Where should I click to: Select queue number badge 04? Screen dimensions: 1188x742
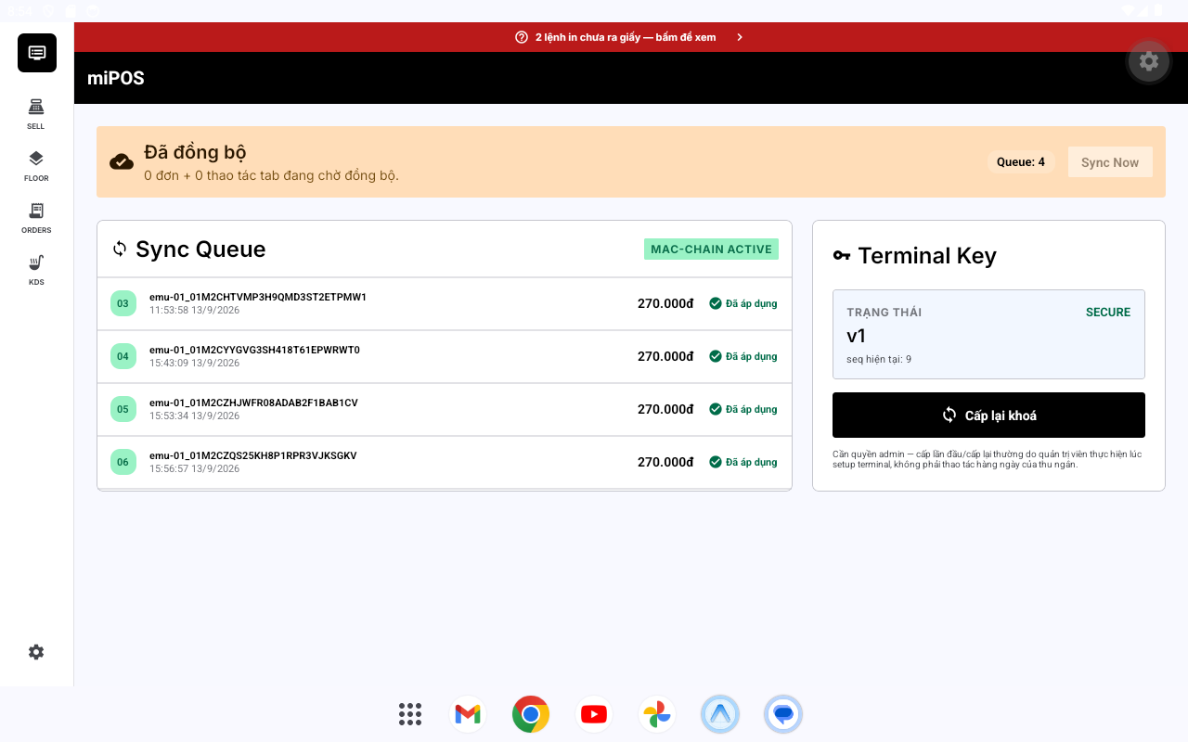pyautogui.click(x=123, y=356)
